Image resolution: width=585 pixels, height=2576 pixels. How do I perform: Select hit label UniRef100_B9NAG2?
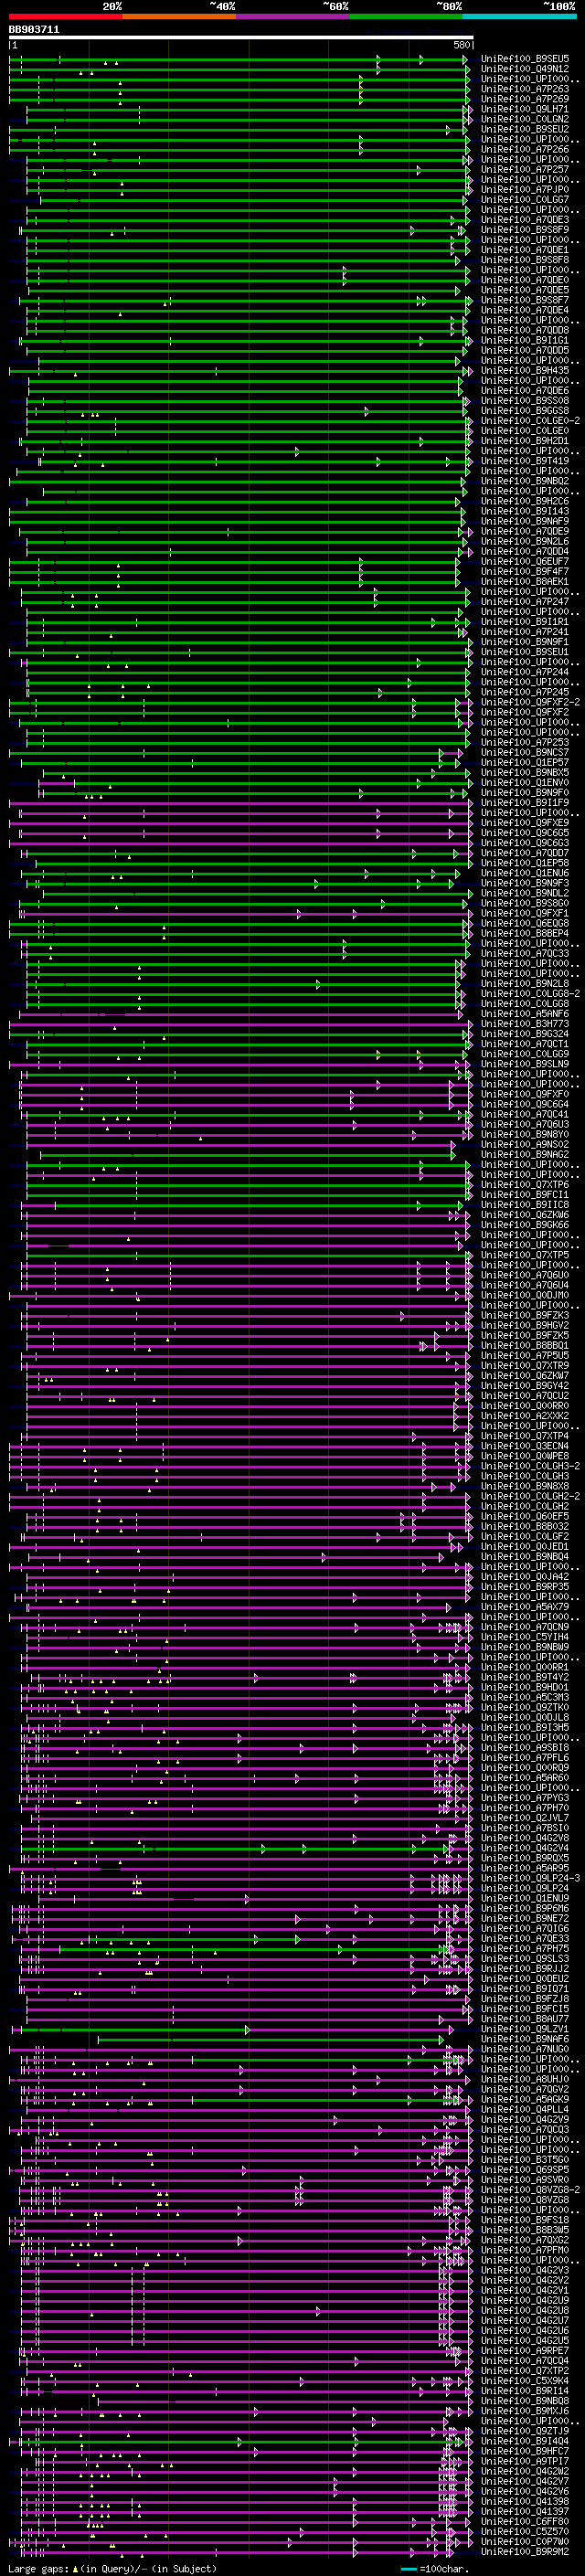coord(525,1155)
